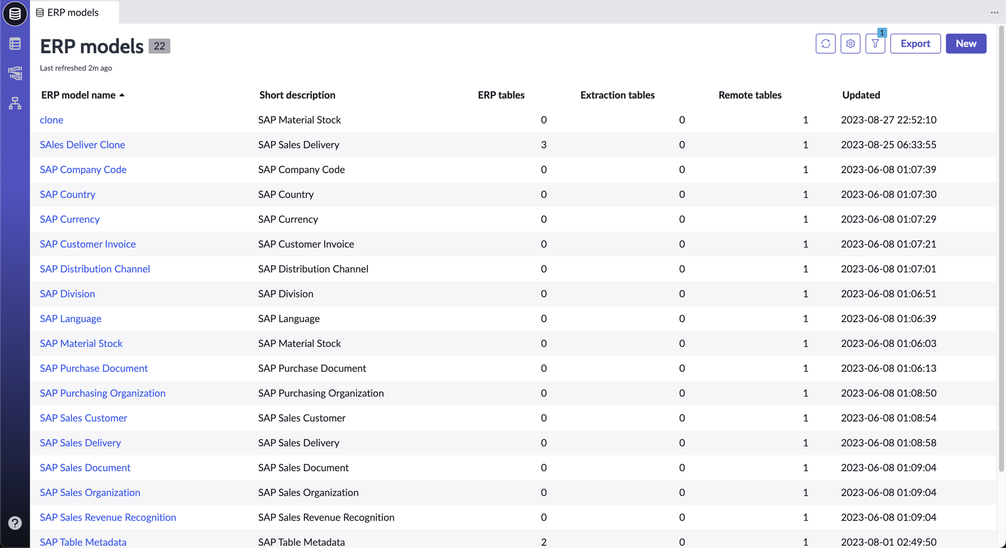This screenshot has width=1006, height=548.
Task: Sort by Remote tables column header
Action: [x=750, y=95]
